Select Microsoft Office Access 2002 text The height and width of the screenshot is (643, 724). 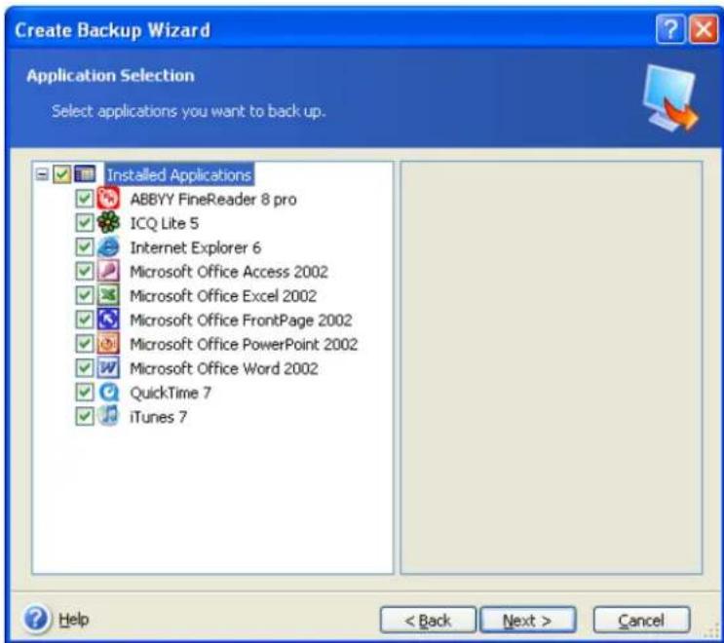pyautogui.click(x=229, y=272)
